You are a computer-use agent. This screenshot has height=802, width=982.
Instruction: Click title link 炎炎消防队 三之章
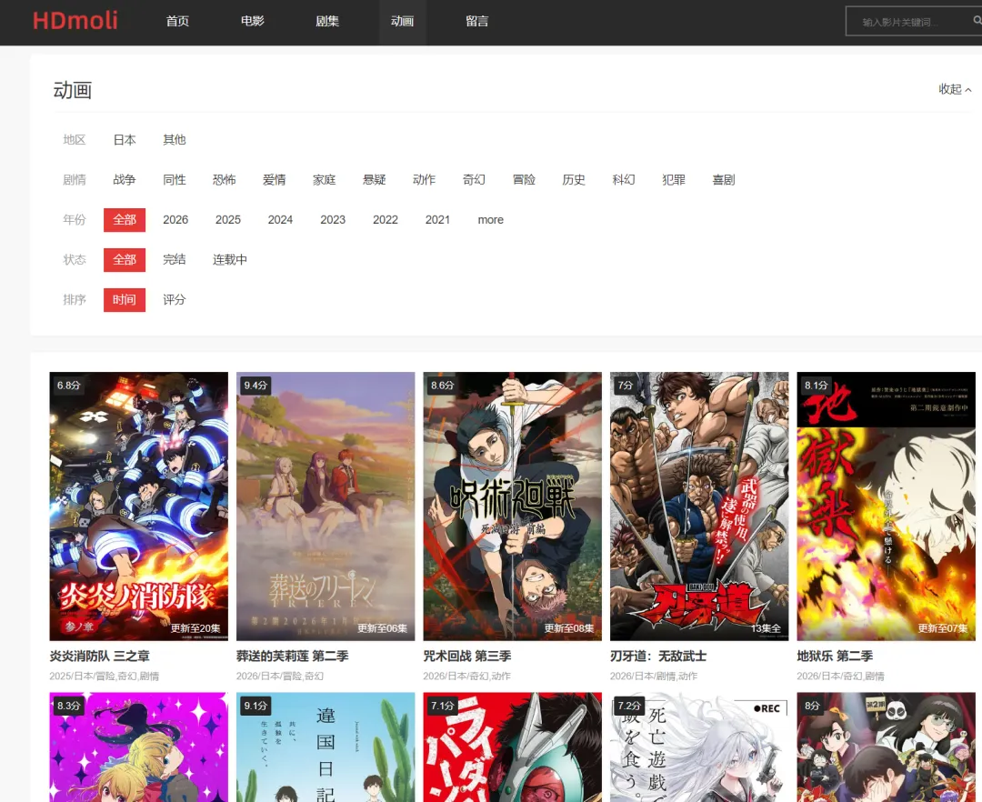pos(100,657)
